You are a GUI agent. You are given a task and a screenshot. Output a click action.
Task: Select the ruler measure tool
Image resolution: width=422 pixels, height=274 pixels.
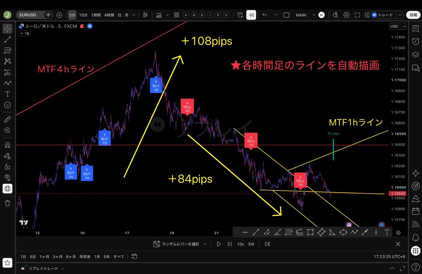[x=7, y=120]
